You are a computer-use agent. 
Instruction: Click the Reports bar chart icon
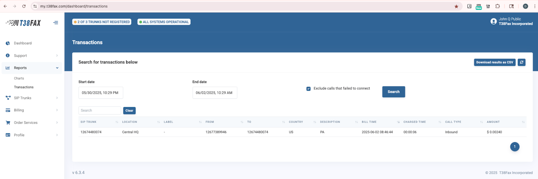pyautogui.click(x=8, y=68)
